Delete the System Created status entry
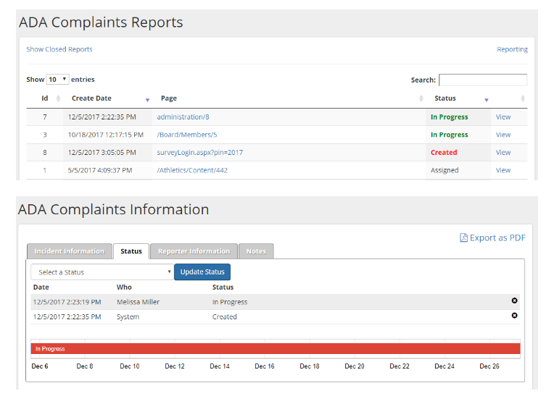This screenshot has height=404, width=546. point(515,316)
